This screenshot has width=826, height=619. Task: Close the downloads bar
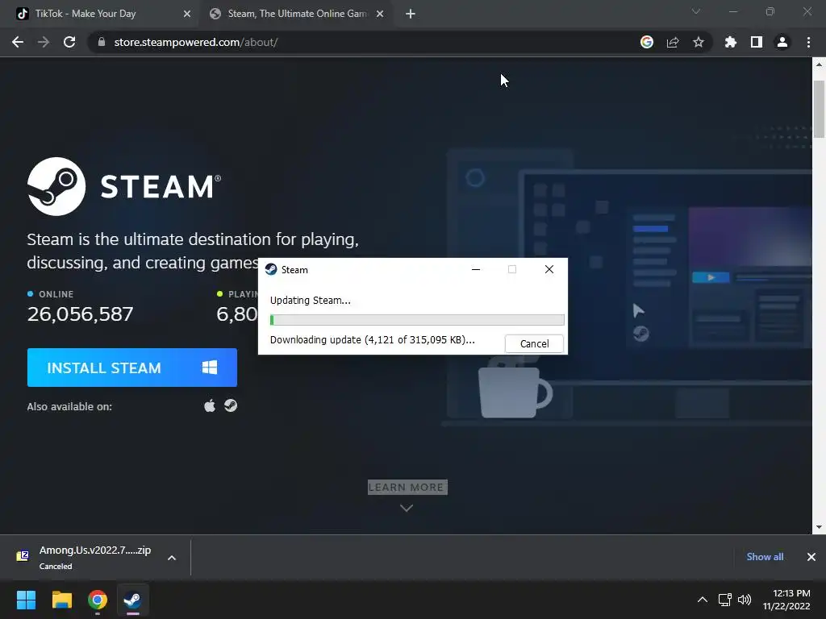click(811, 557)
